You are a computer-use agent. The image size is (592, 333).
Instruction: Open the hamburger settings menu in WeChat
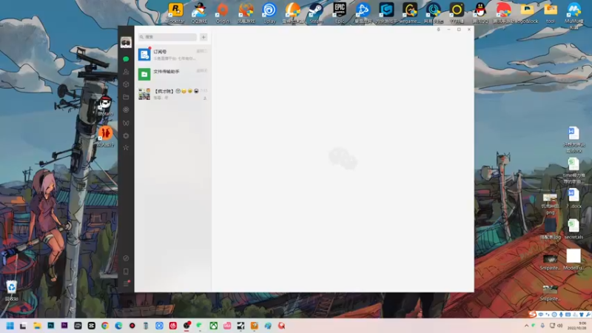(x=126, y=283)
